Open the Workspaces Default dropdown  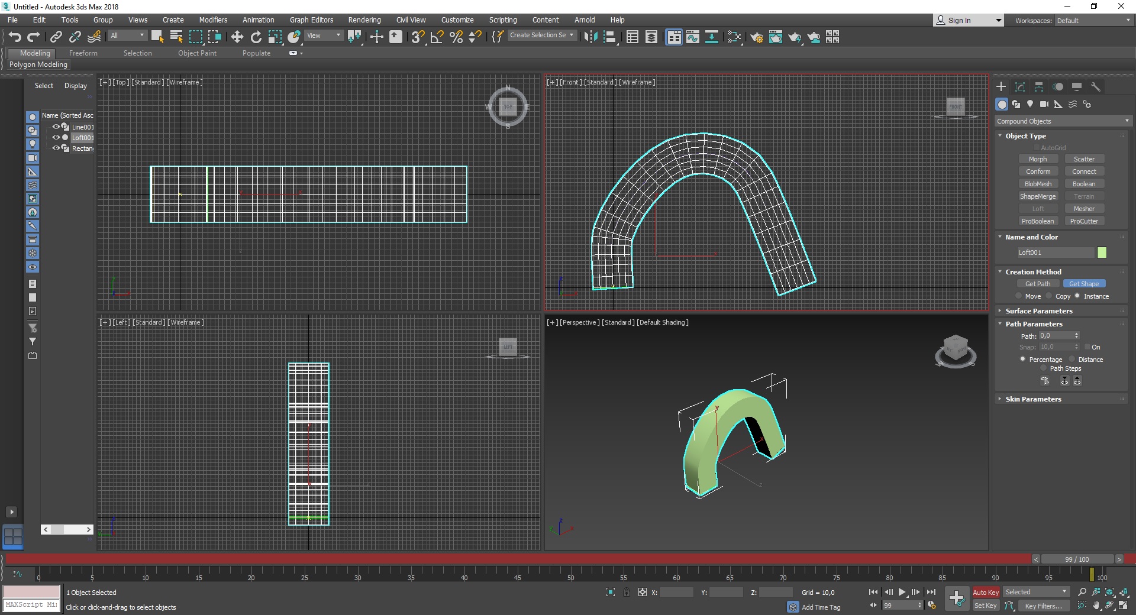coord(1093,21)
